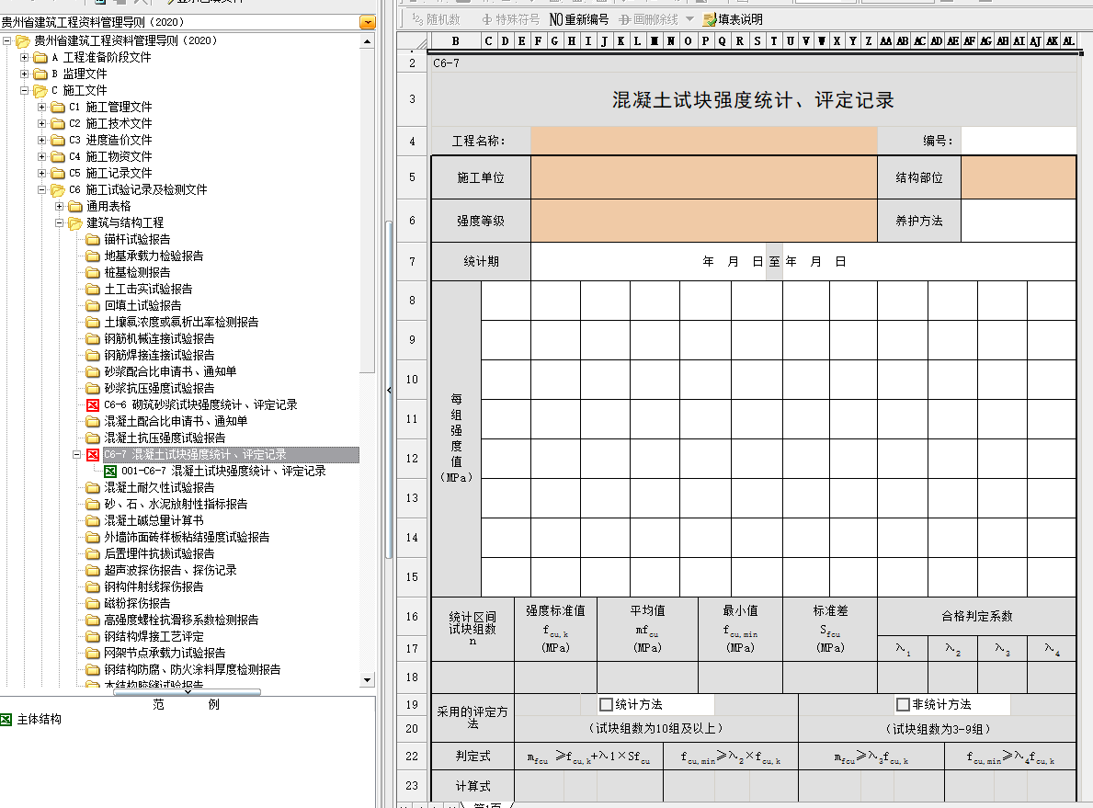The image size is (1093, 808).
Task: Expand the A 工程准备阶段文件 folder
Action: 25,57
